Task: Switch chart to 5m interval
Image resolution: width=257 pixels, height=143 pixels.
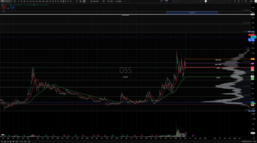Action: click(x=37, y=1)
